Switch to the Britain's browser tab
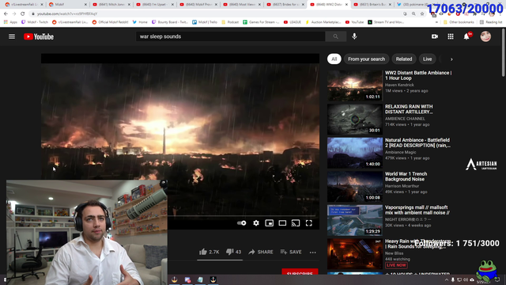 (372, 5)
